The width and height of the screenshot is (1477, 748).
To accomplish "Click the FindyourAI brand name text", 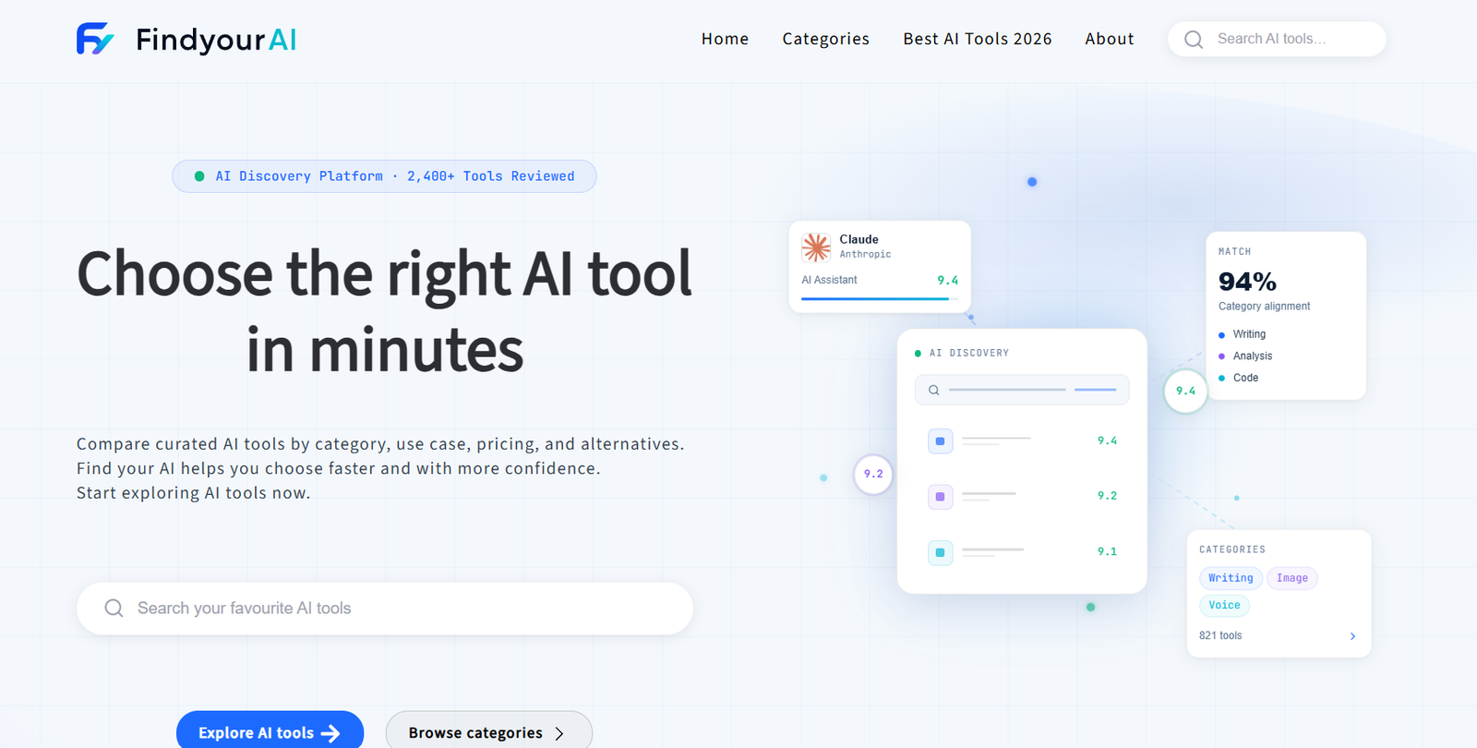I will coord(216,40).
